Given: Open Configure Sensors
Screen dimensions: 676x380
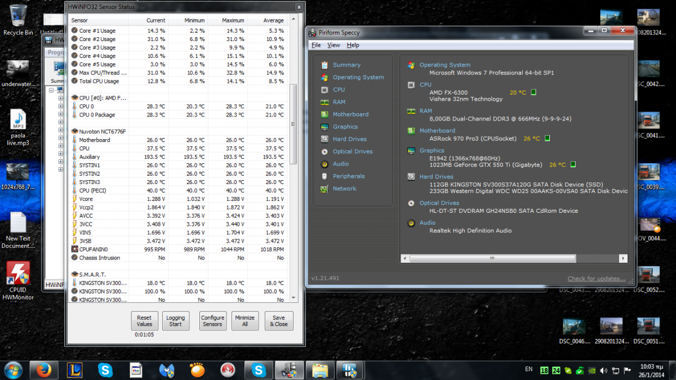Looking at the screenshot, I should pyautogui.click(x=212, y=321).
